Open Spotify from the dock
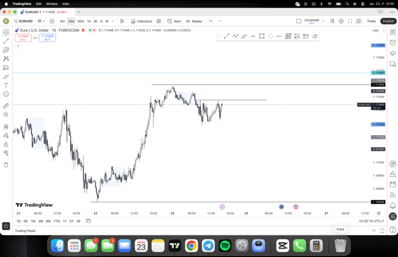 pyautogui.click(x=225, y=245)
